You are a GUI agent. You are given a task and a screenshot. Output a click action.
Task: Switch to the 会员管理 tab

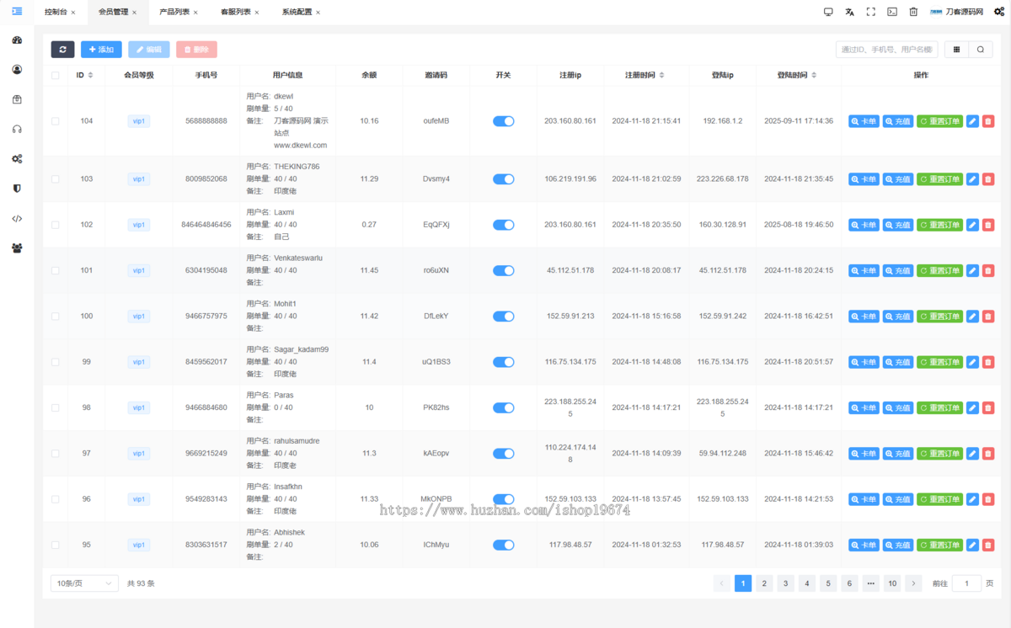[113, 12]
